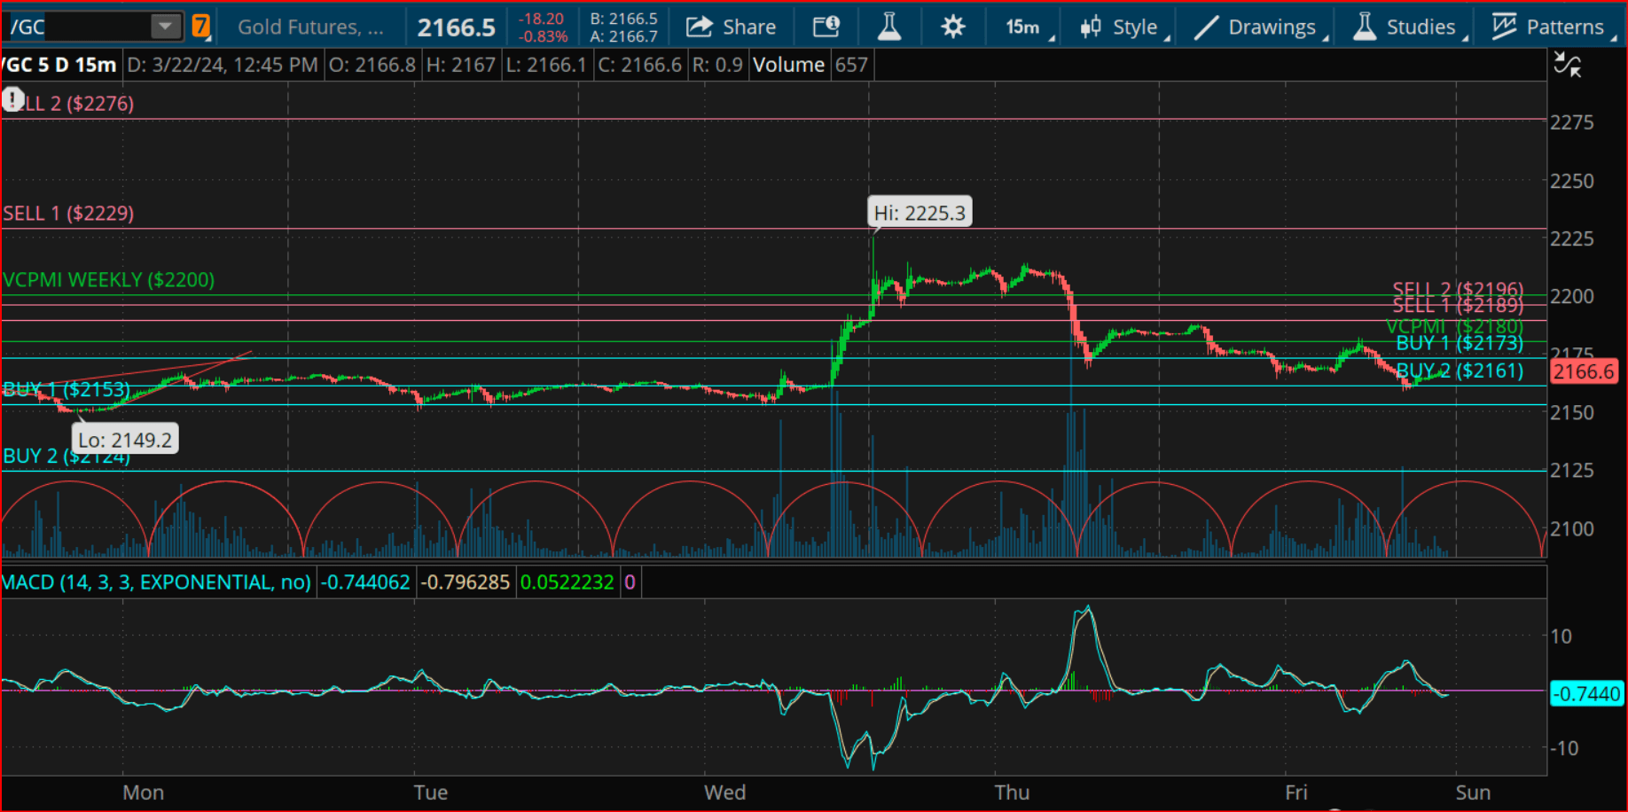1628x812 pixels.
Task: Click the low value L: 2166.1
Action: 546,65
